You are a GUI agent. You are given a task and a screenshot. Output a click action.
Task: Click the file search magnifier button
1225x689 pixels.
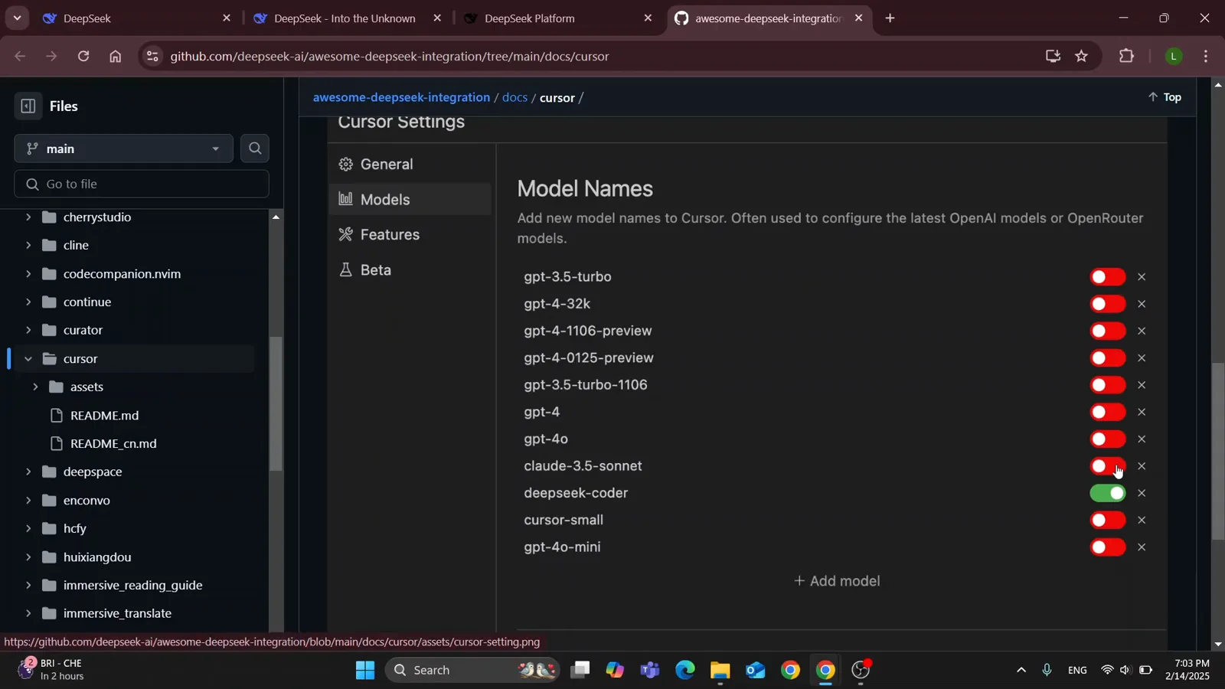coord(255,149)
